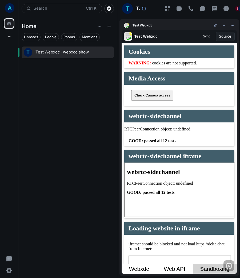Focus the Search field
Image resolution: width=240 pixels, height=278 pixels.
[x=62, y=9]
